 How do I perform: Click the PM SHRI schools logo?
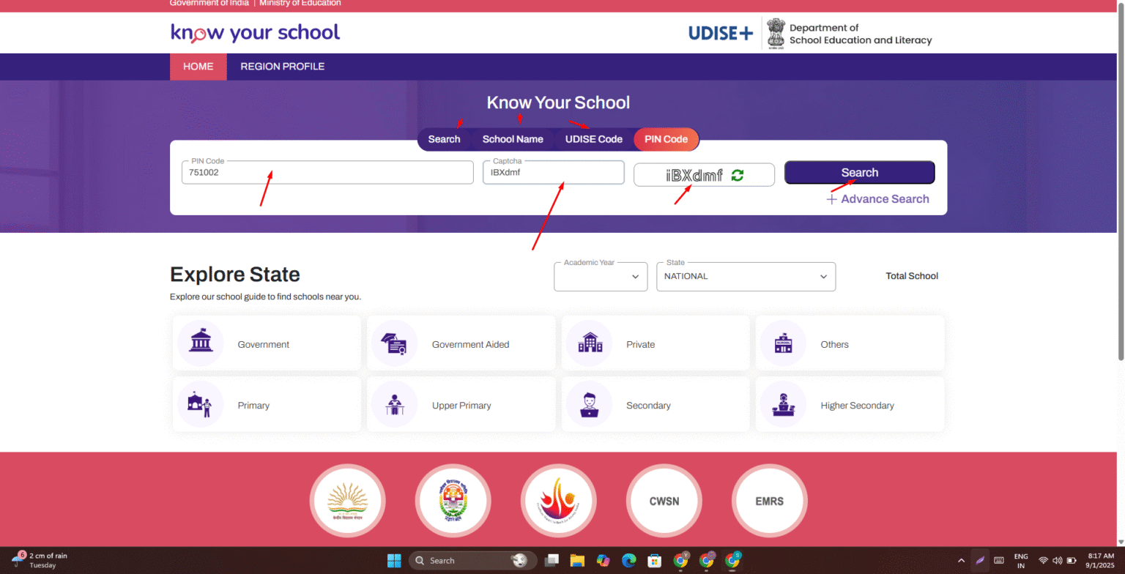pyautogui.click(x=558, y=500)
